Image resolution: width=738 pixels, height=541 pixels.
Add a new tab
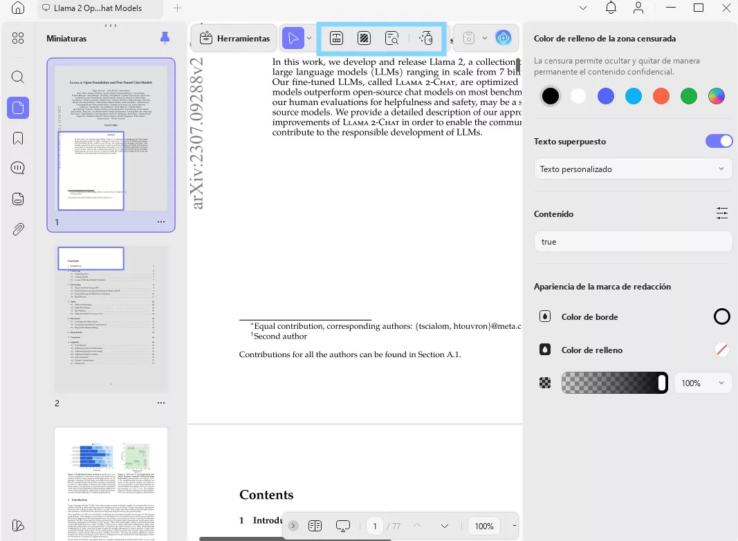[x=178, y=8]
